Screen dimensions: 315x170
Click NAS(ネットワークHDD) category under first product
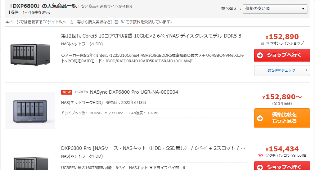[x=82, y=44]
